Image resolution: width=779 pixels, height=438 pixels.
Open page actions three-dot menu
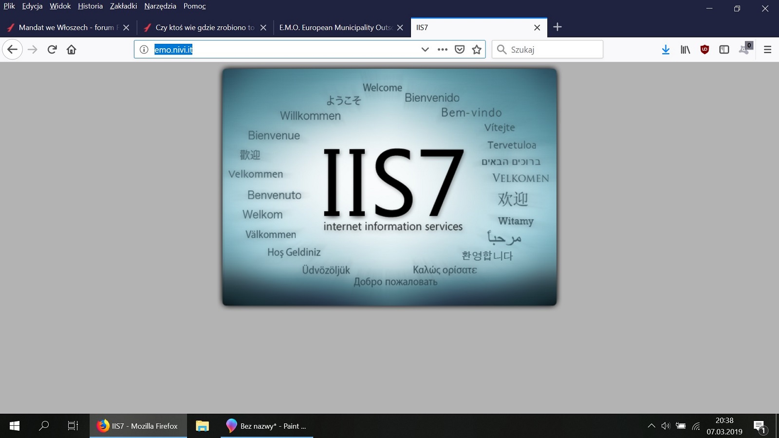(443, 49)
